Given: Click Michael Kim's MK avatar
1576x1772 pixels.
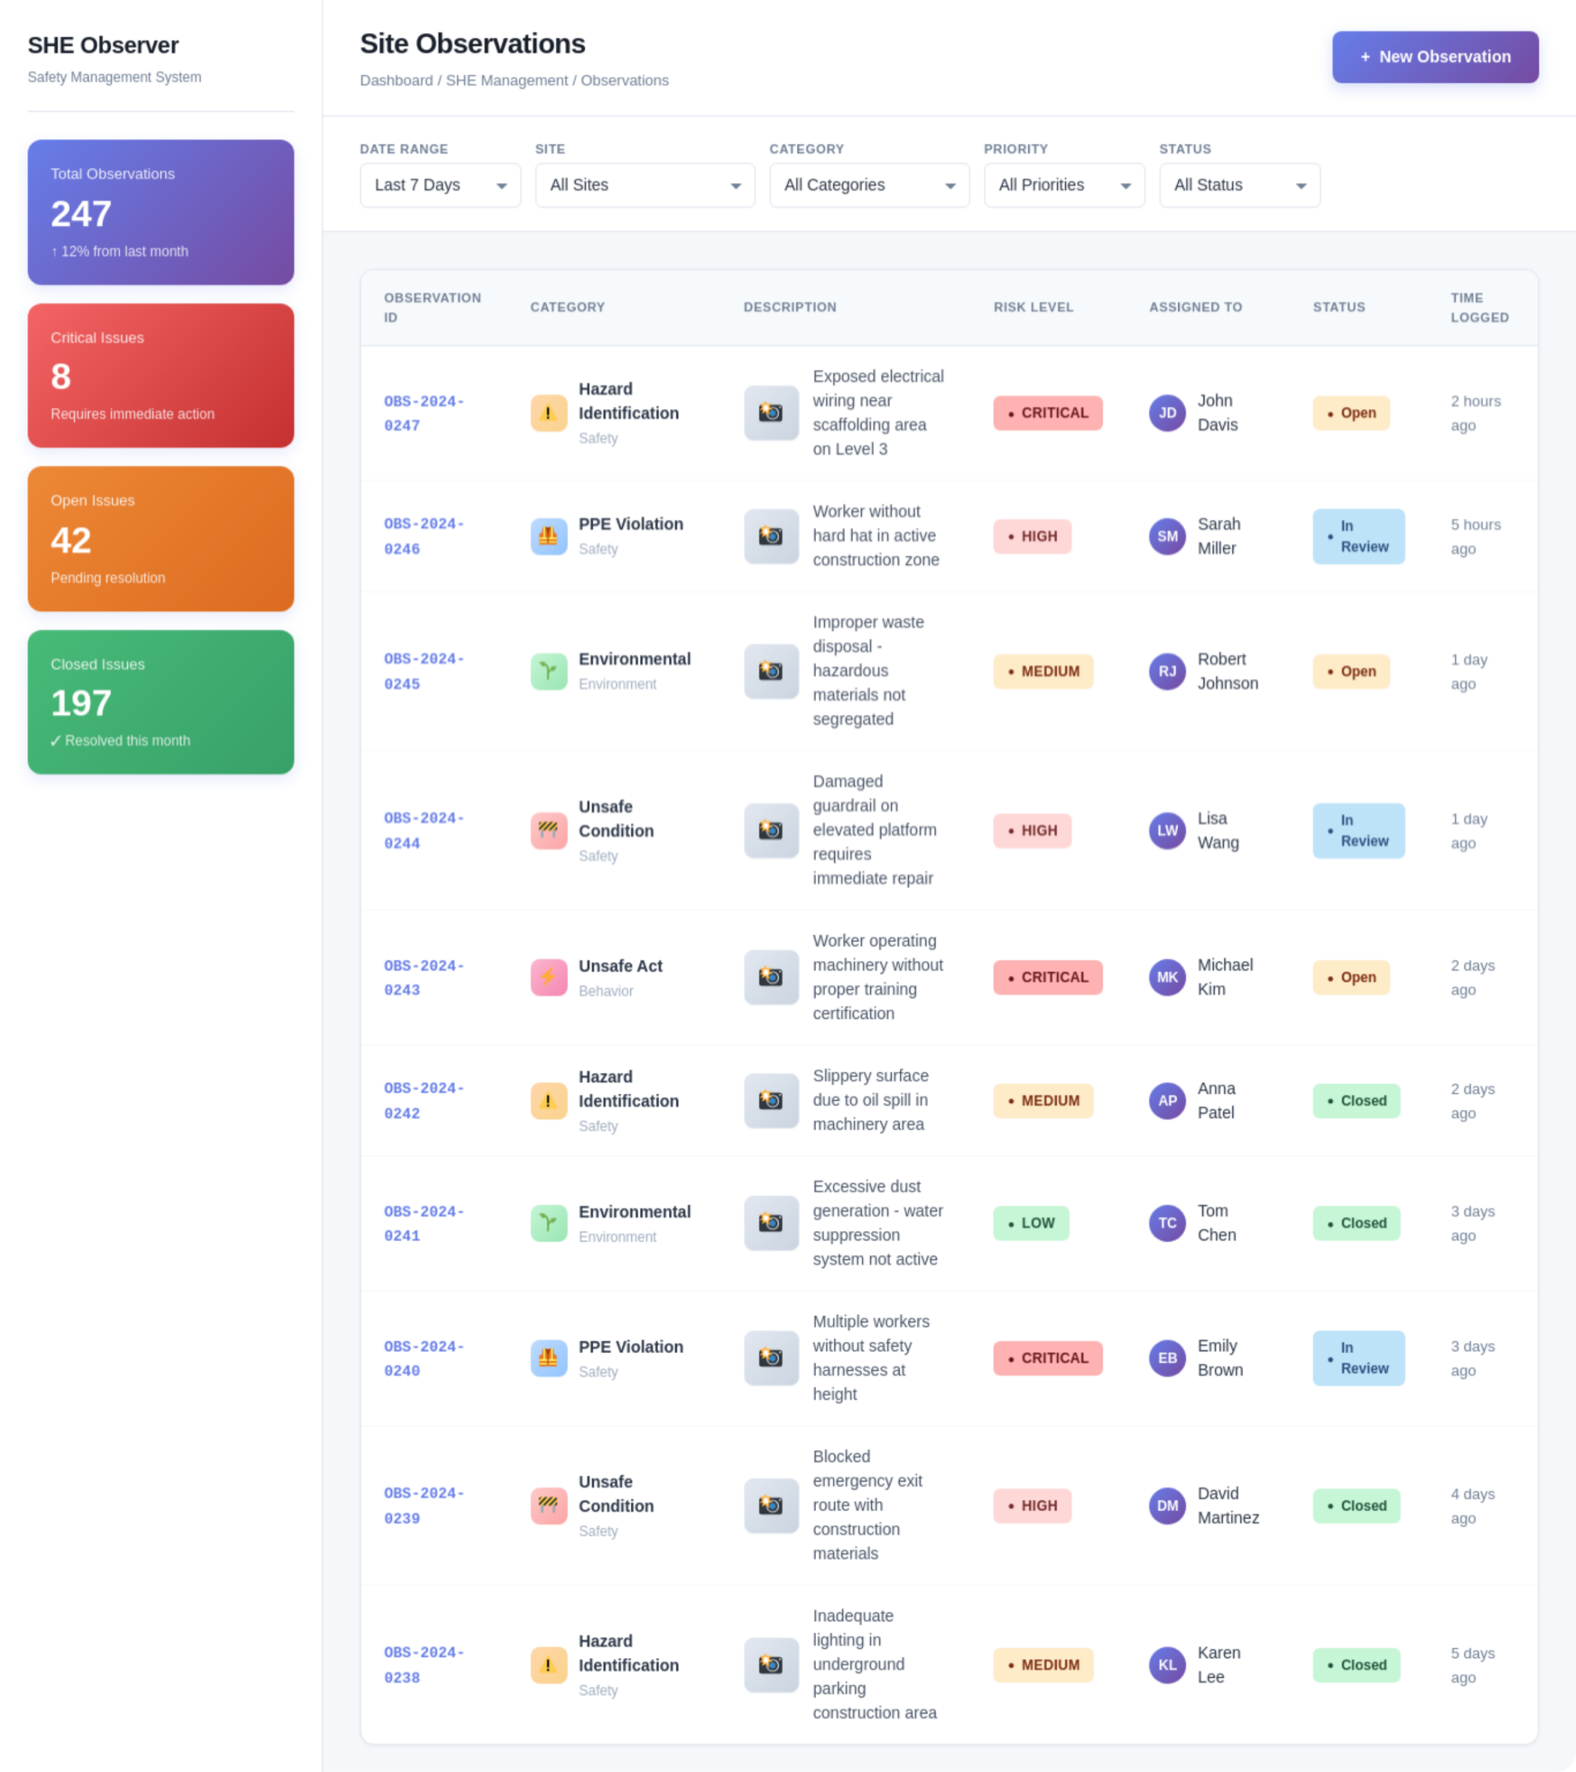Looking at the screenshot, I should tap(1167, 977).
